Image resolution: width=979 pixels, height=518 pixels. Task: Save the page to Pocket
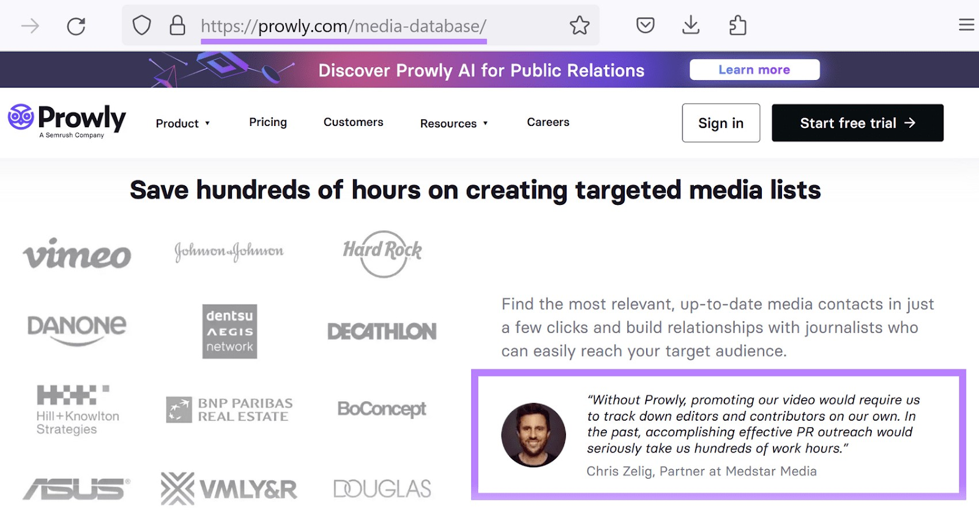[x=646, y=26]
